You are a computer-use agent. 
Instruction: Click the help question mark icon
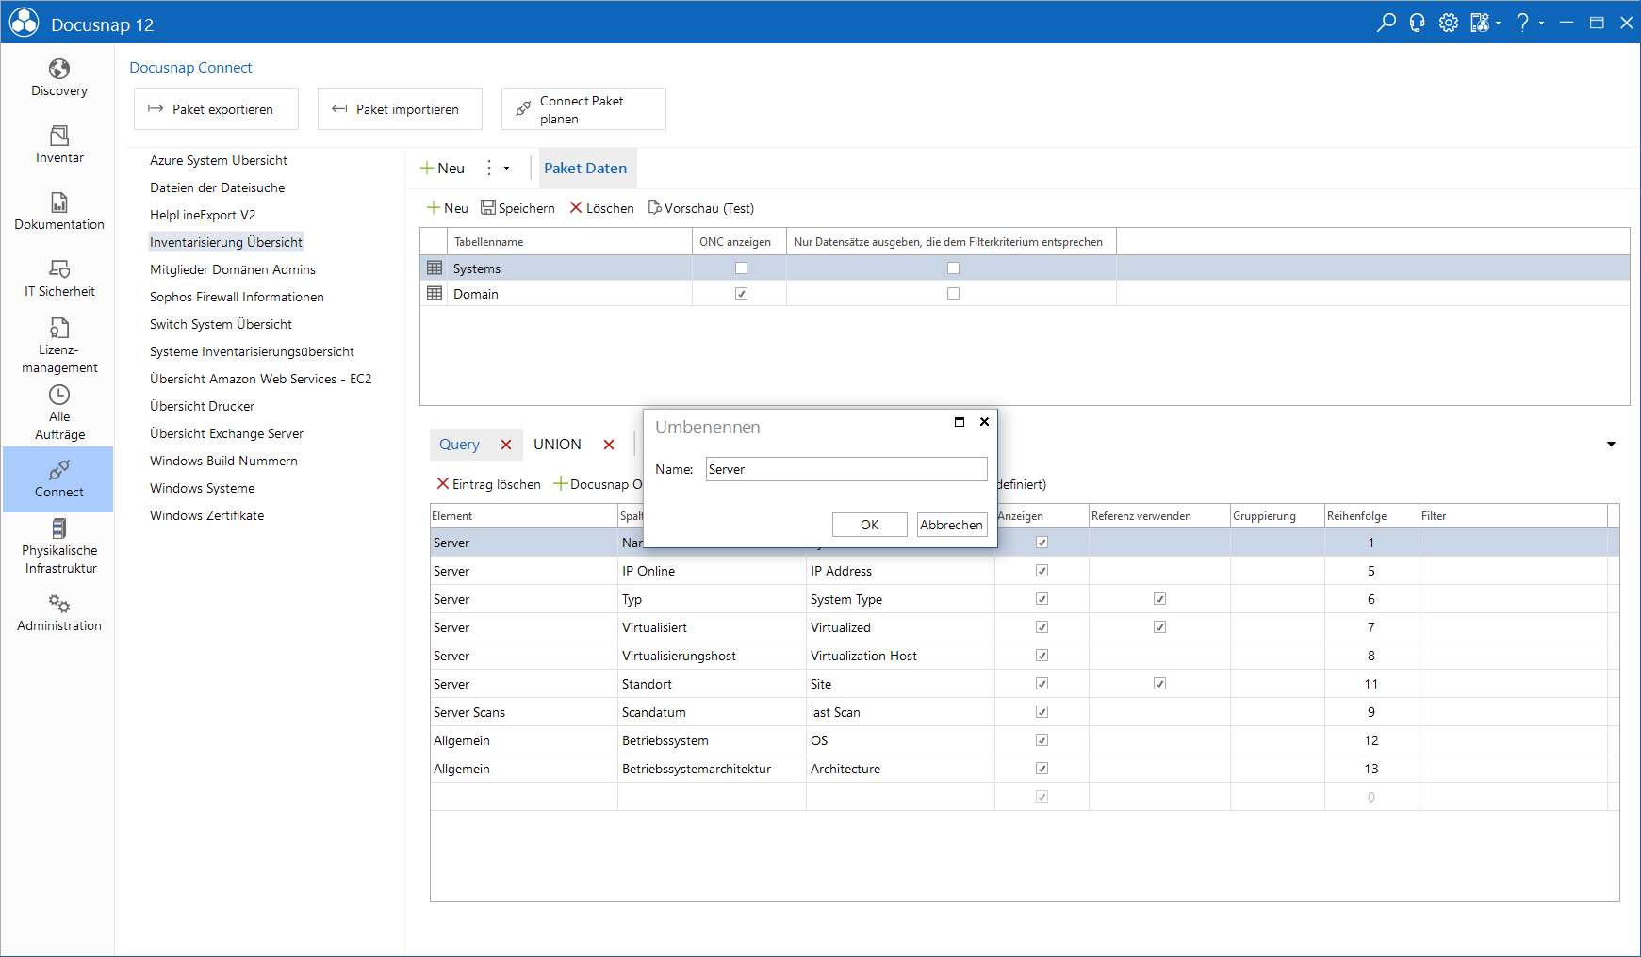[1522, 23]
